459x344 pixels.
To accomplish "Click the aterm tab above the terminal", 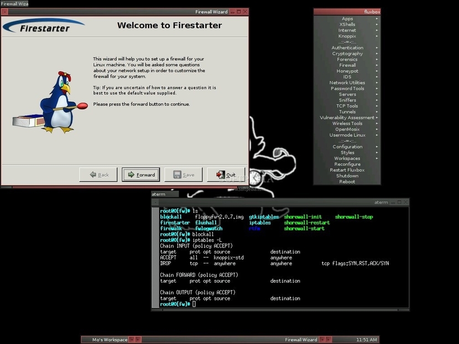I will pyautogui.click(x=165, y=194).
